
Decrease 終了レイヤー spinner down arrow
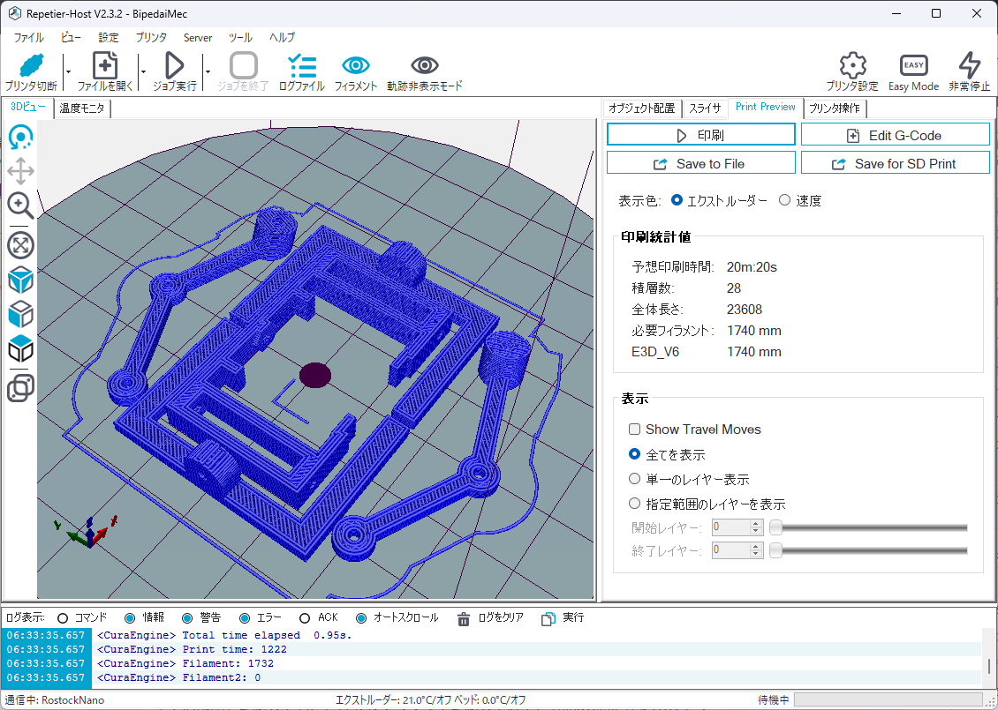(756, 554)
